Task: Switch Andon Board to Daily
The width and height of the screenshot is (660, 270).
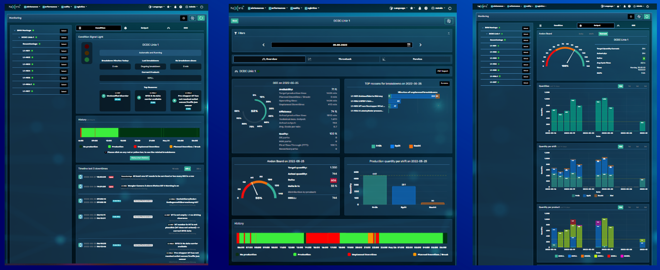Action: pyautogui.click(x=581, y=34)
